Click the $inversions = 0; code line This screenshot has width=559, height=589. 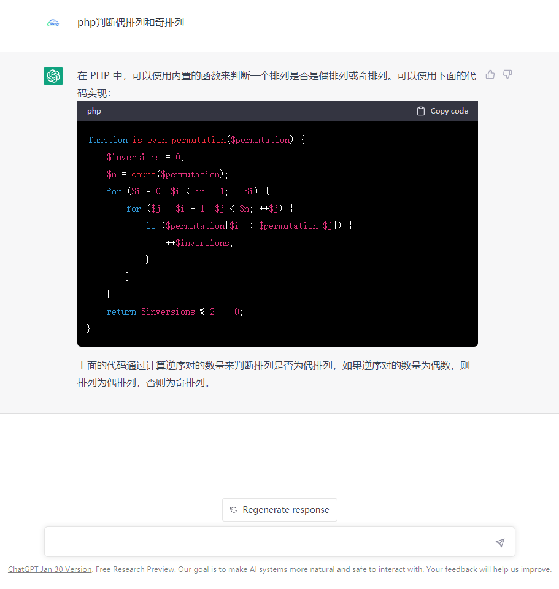pyautogui.click(x=145, y=157)
